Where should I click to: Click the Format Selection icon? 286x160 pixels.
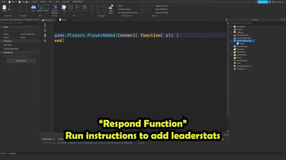point(55,7)
